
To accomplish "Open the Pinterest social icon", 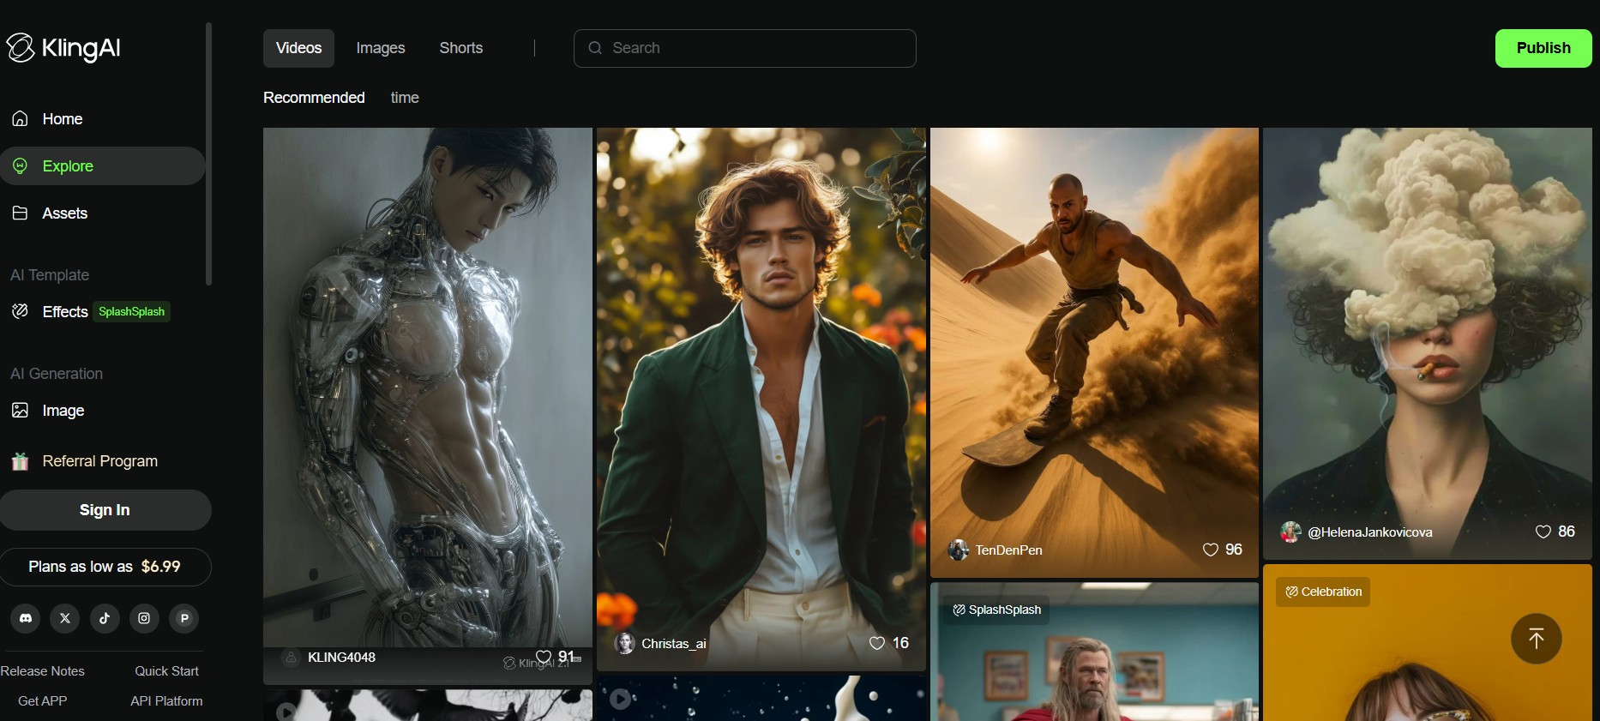I will (184, 618).
